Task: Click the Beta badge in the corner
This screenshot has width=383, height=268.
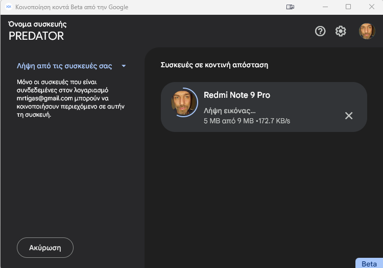Action: pyautogui.click(x=369, y=263)
